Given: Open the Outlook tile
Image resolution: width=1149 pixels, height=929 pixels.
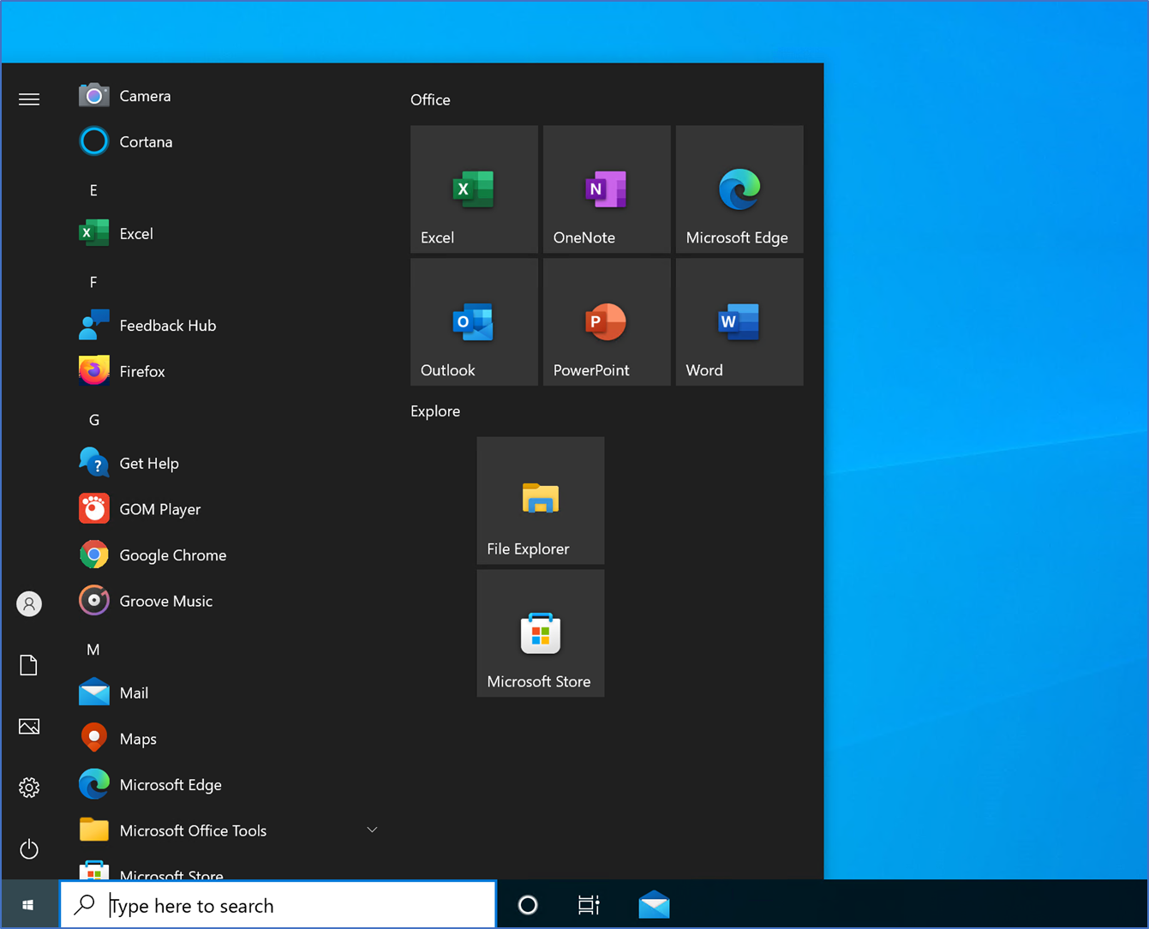Looking at the screenshot, I should pyautogui.click(x=474, y=322).
